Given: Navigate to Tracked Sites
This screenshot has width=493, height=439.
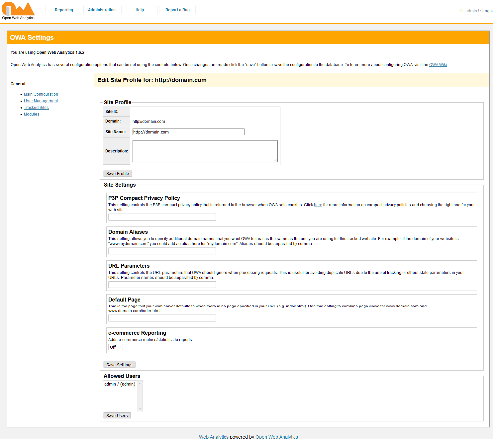Looking at the screenshot, I should pyautogui.click(x=36, y=108).
